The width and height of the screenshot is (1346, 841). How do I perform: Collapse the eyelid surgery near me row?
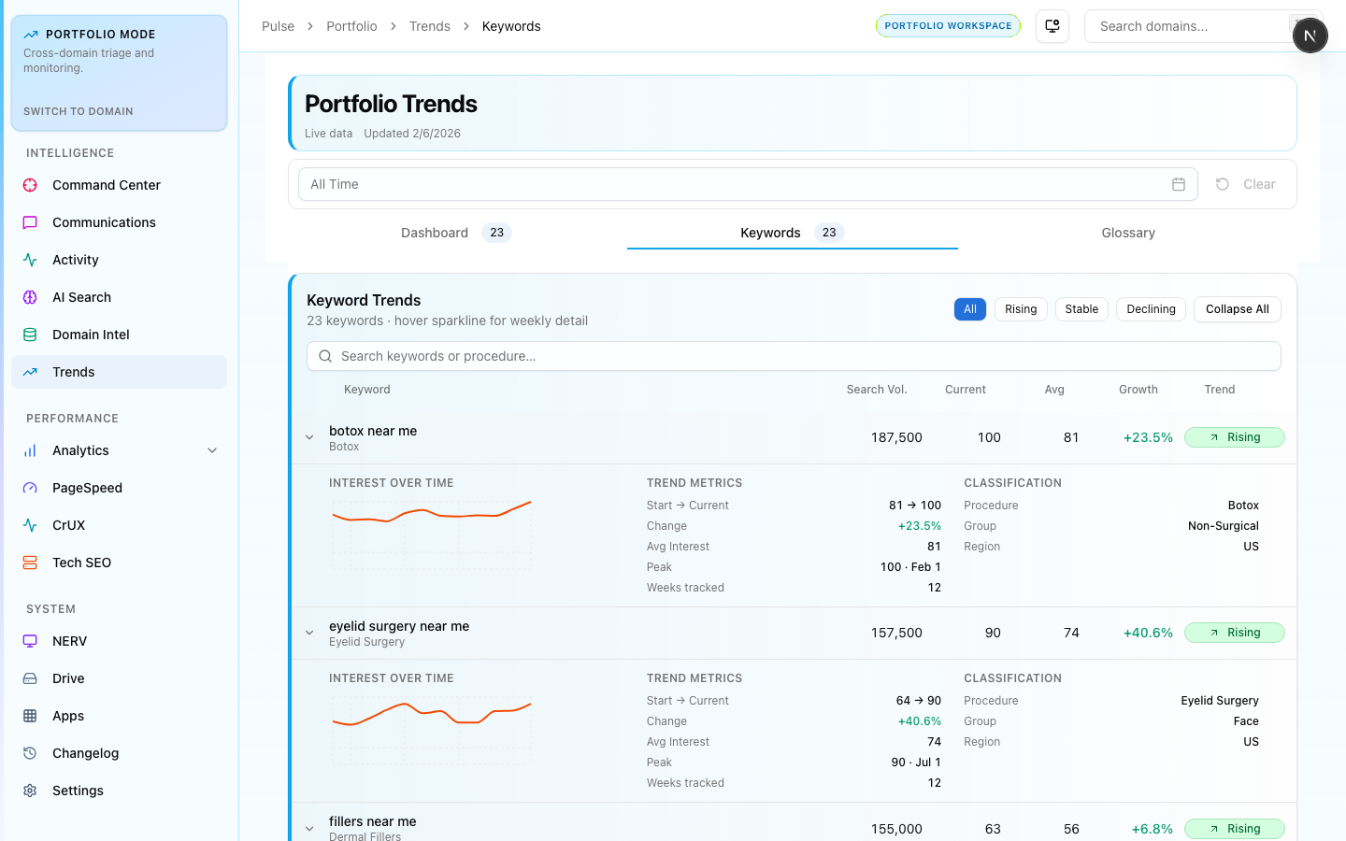[309, 633]
